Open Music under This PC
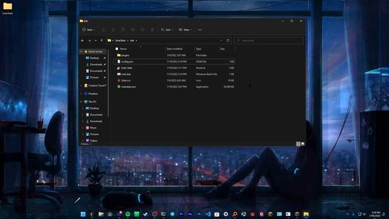The height and width of the screenshot is (219, 389). [93, 128]
